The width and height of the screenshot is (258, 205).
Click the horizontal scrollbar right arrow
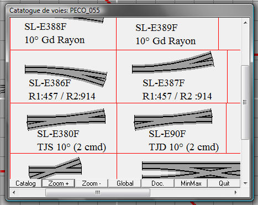236,192
